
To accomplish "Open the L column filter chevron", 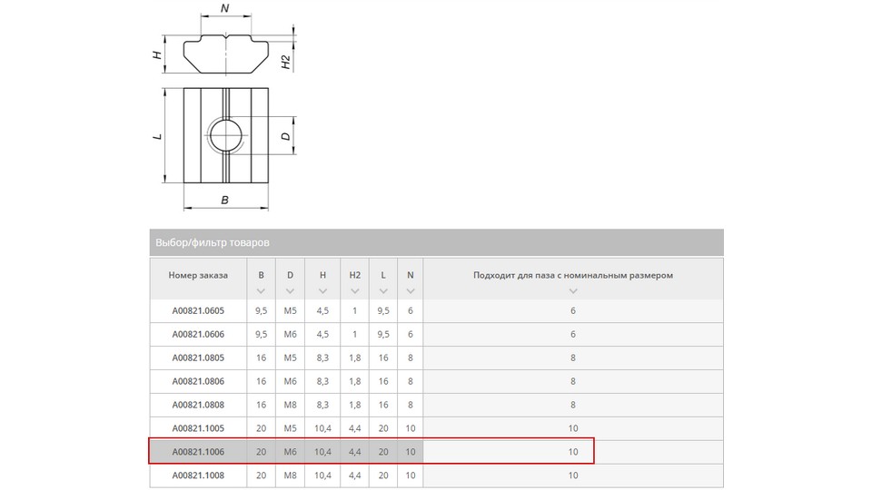I will [383, 291].
